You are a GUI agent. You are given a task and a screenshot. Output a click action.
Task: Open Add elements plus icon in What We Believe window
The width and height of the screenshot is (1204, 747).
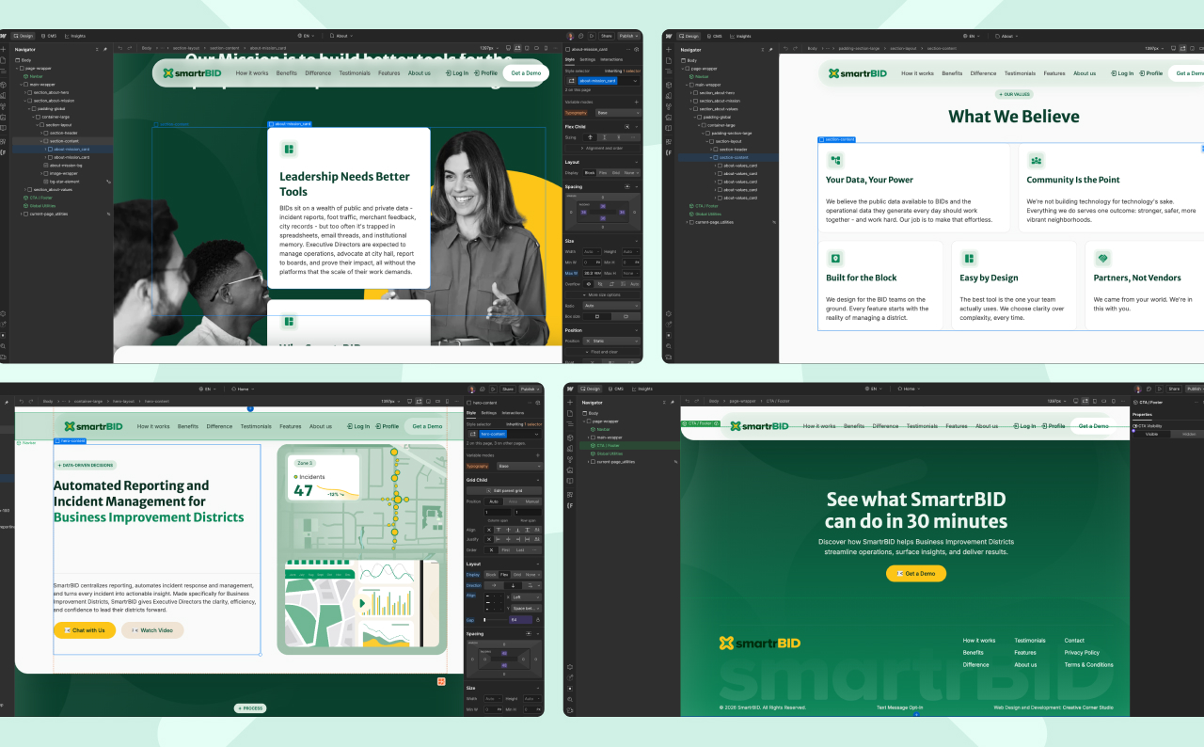pyautogui.click(x=669, y=50)
